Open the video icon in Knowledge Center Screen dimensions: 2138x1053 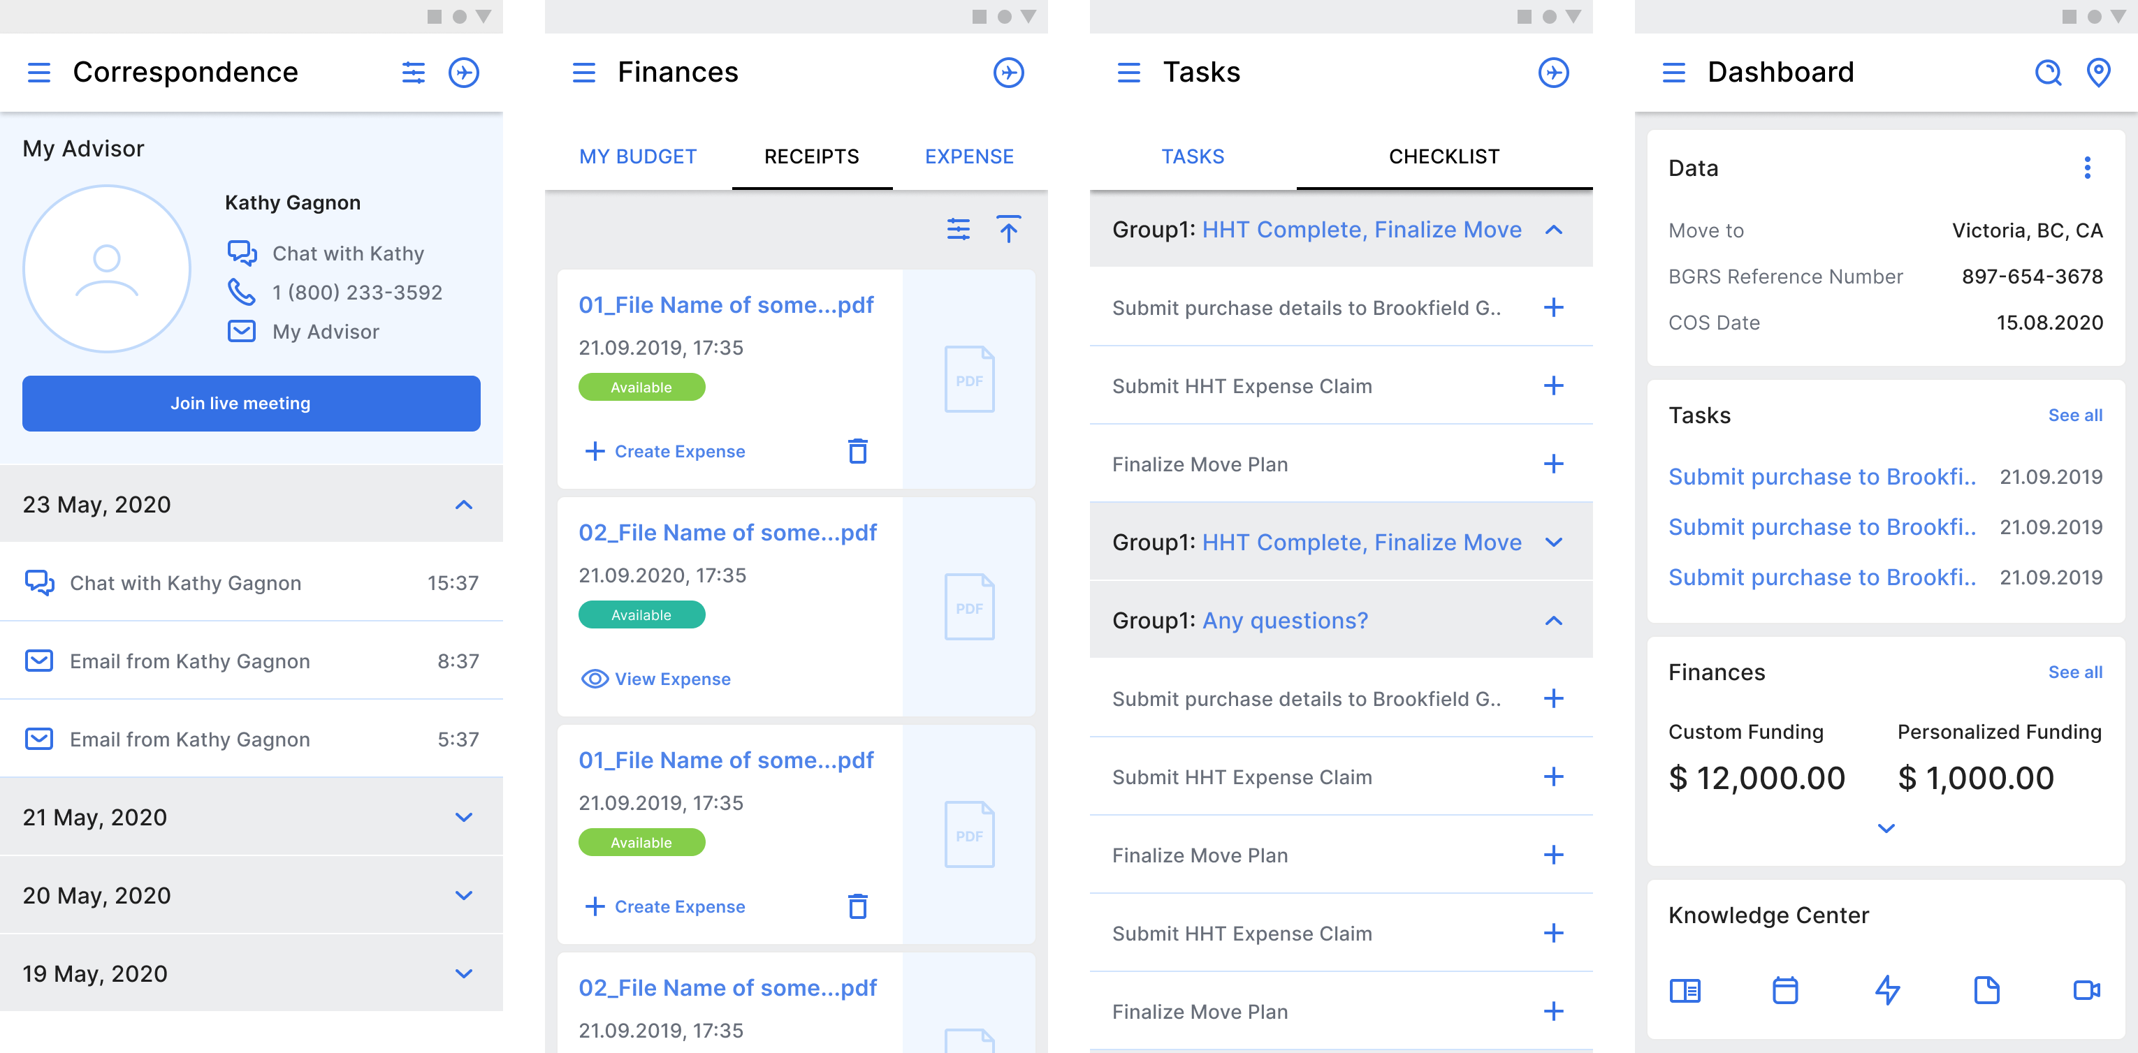2086,990
